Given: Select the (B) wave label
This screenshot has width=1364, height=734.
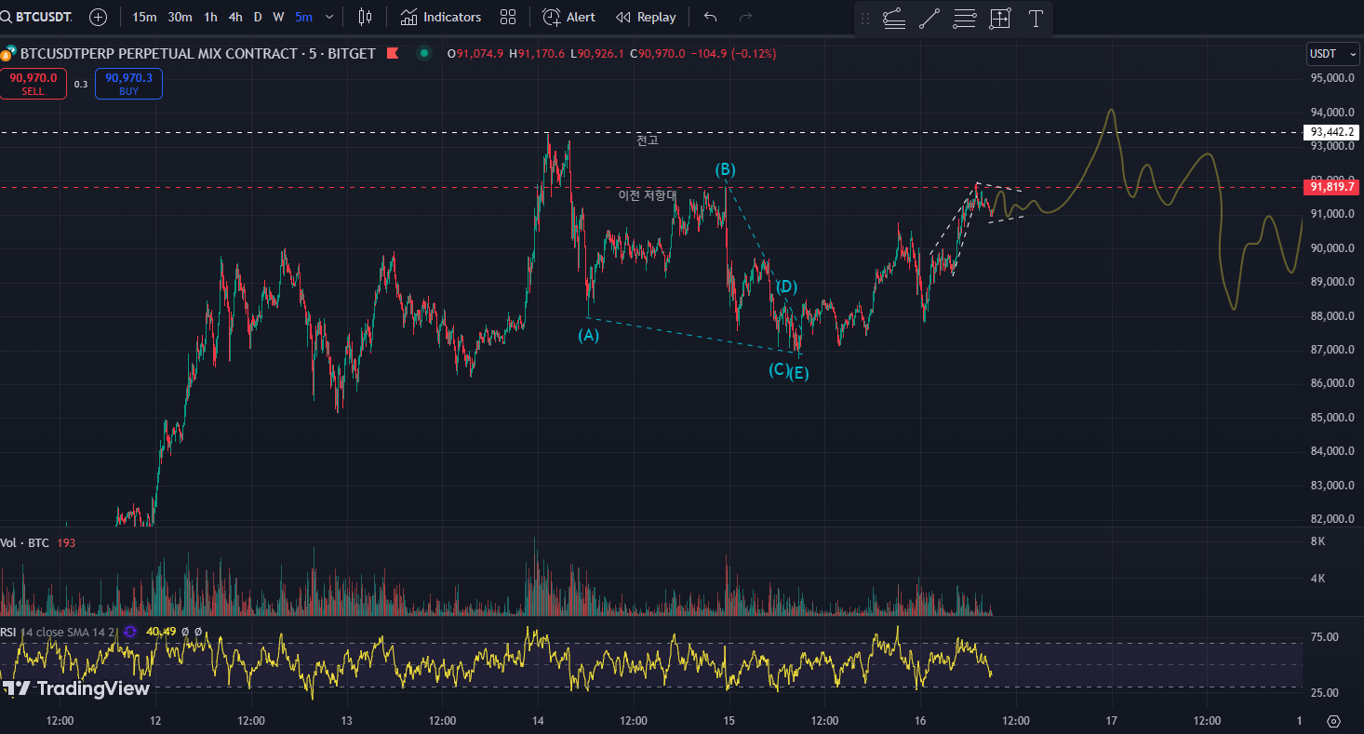Looking at the screenshot, I should point(725,169).
